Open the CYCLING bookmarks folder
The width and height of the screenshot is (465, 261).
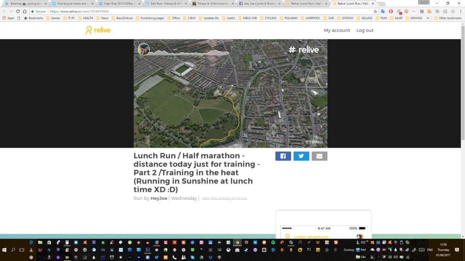point(268,18)
